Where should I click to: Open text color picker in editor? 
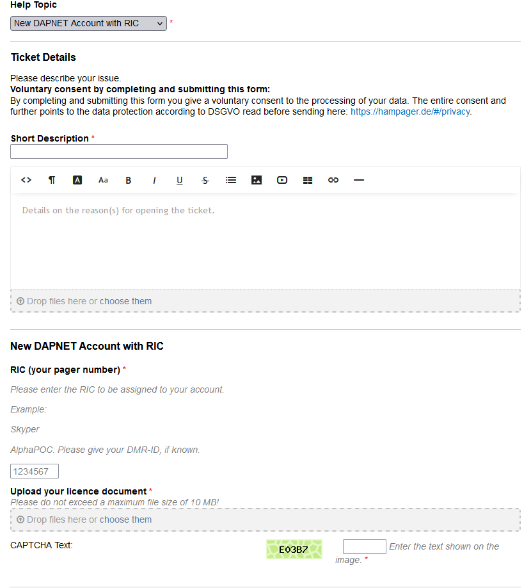[x=77, y=180]
